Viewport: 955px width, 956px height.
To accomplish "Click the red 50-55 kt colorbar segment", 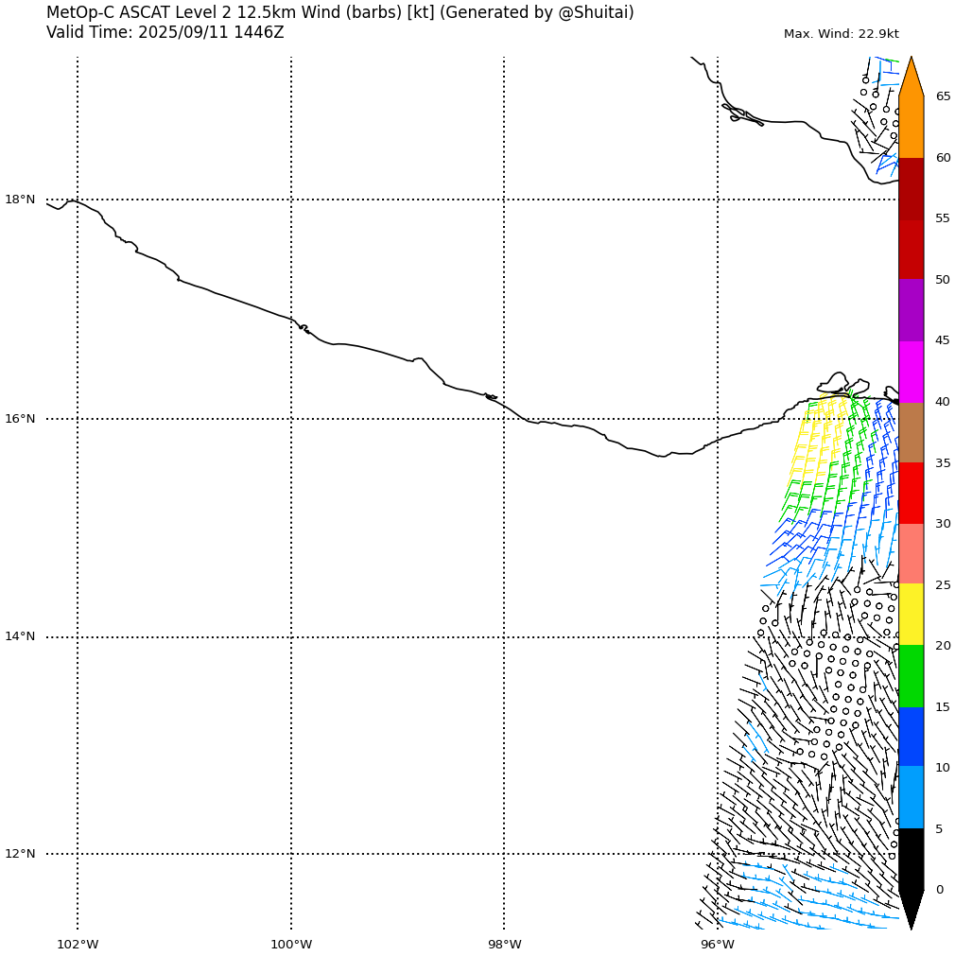I will pyautogui.click(x=912, y=250).
